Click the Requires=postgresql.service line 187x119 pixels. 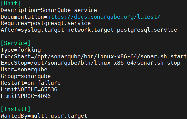(x=46, y=23)
